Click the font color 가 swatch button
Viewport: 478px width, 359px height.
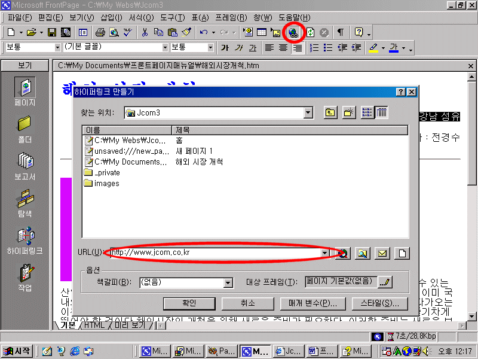pos(394,48)
